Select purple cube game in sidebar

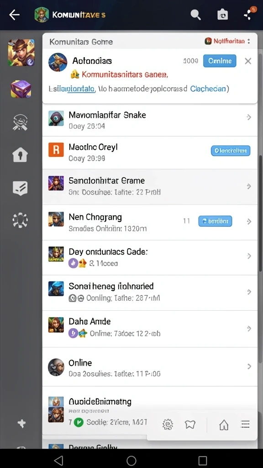(x=21, y=89)
